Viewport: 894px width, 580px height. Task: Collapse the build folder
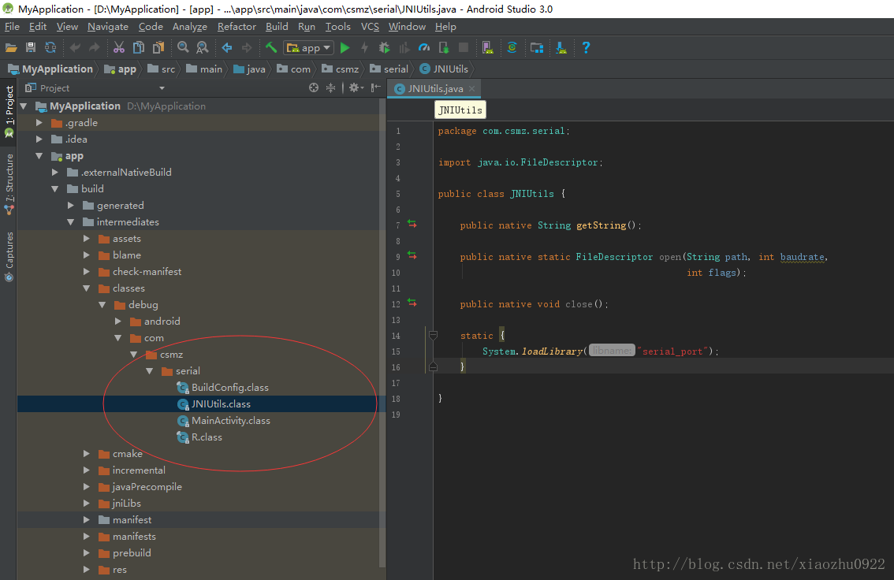pyautogui.click(x=54, y=188)
